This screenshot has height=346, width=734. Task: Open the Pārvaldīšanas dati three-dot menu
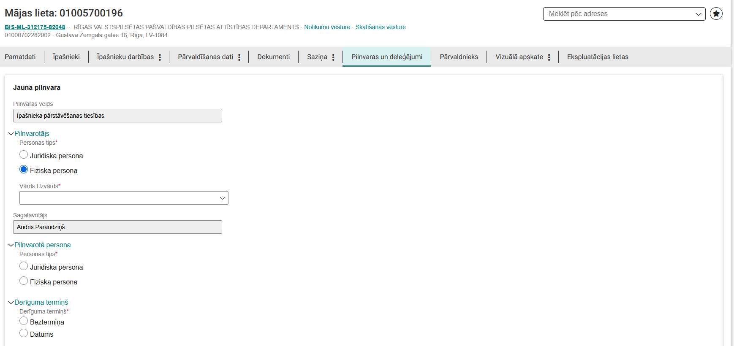point(239,57)
